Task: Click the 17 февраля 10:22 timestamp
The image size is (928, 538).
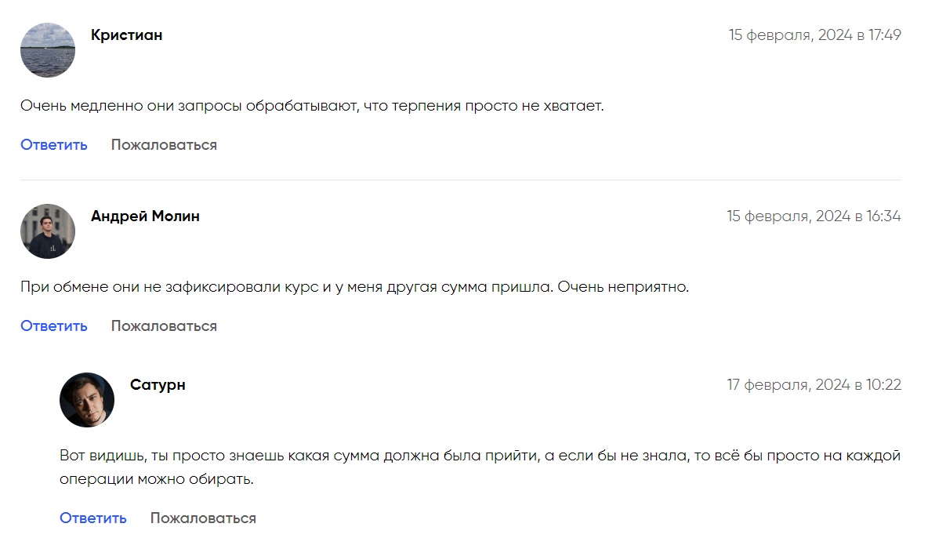Action: coord(814,385)
